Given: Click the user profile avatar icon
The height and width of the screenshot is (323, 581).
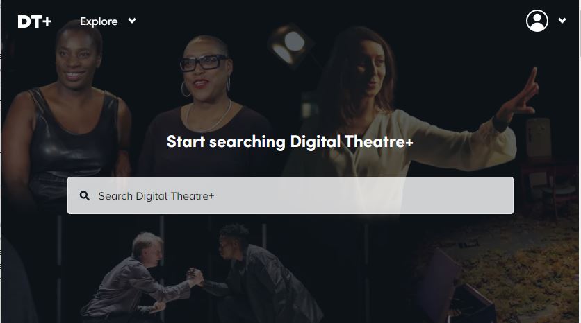Looking at the screenshot, I should [x=537, y=21].
